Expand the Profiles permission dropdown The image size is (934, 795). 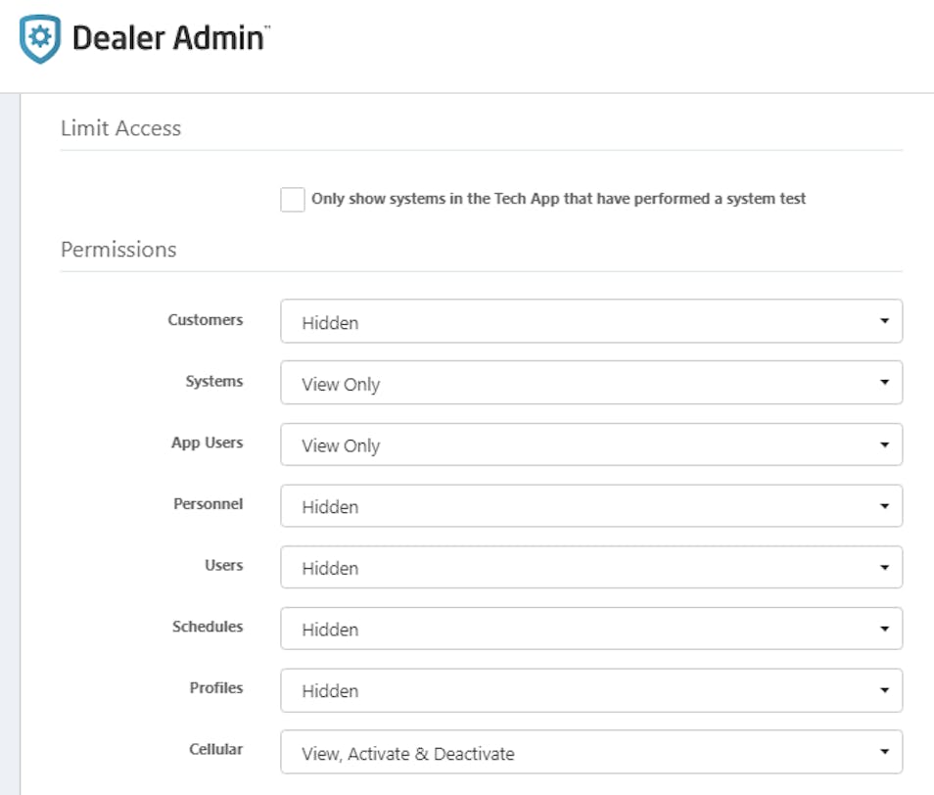(591, 690)
